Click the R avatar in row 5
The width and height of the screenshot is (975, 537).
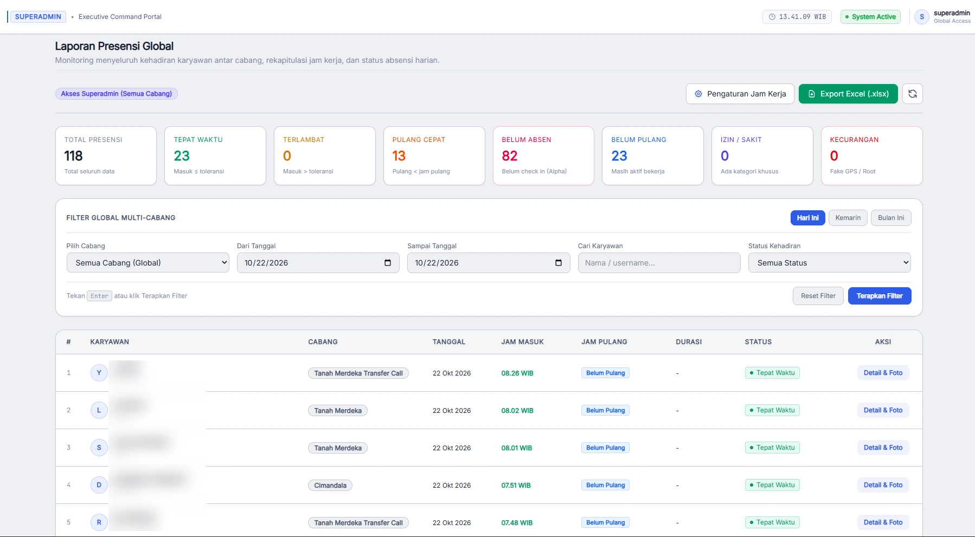click(99, 522)
